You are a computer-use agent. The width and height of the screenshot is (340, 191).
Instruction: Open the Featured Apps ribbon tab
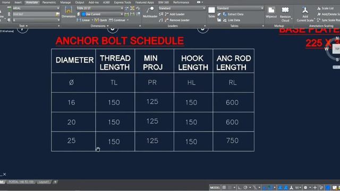coord(144,2)
